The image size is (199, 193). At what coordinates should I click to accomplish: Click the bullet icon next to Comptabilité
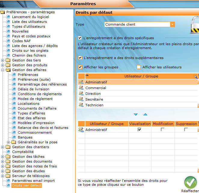8,152
